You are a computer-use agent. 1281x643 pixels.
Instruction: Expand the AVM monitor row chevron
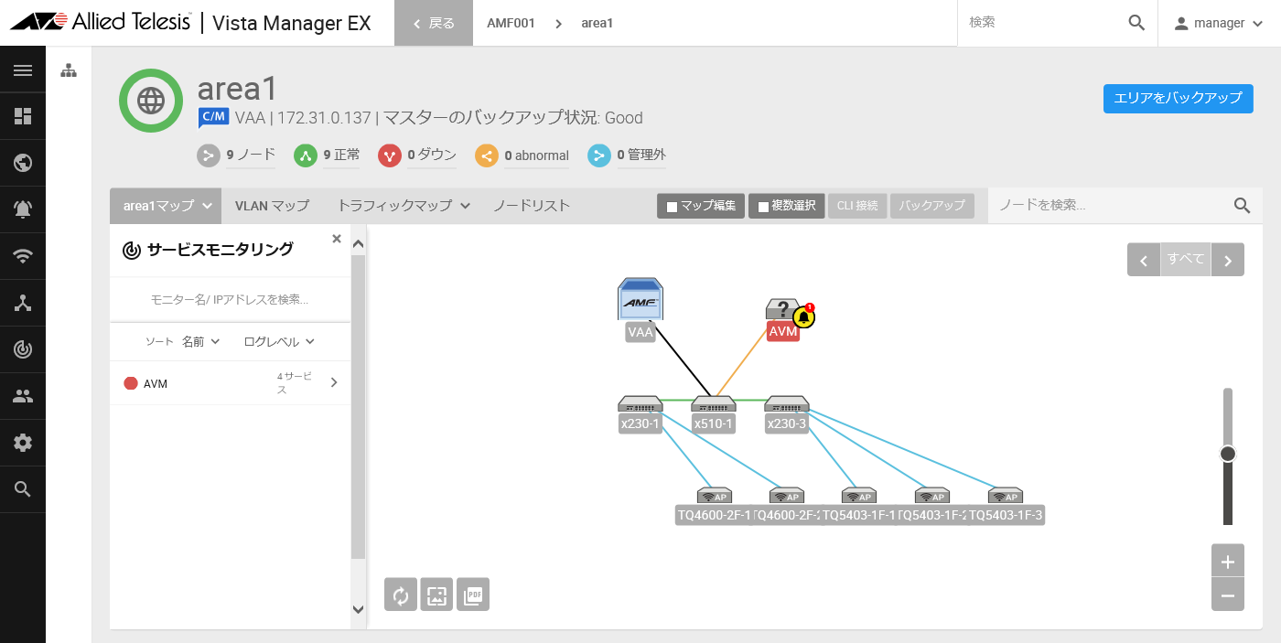point(334,382)
